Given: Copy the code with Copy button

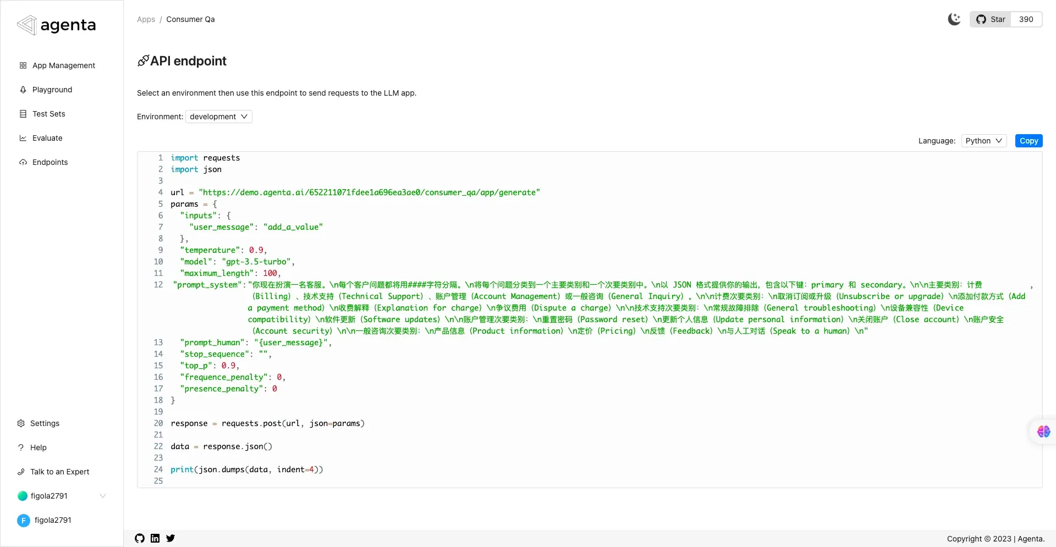Looking at the screenshot, I should pos(1028,141).
